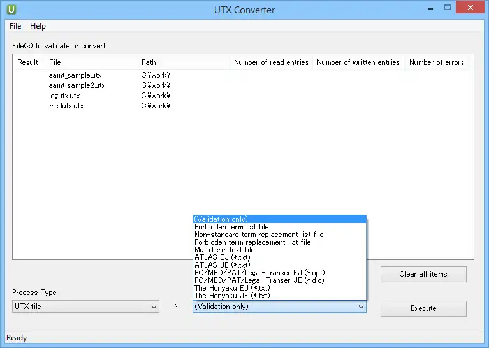The image size is (489, 348).
Task: Choose Forbidden term list file option
Action: point(279,227)
